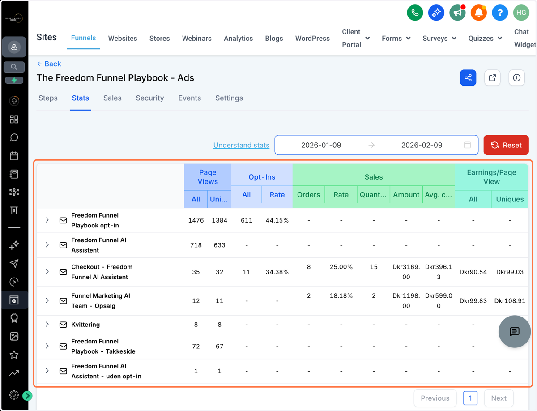This screenshot has width=537, height=411.
Task: Expand Checkout - Freedom Funnel AI Assistent row
Action: tap(47, 272)
